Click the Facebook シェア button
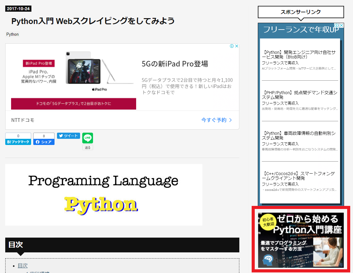 [44, 142]
